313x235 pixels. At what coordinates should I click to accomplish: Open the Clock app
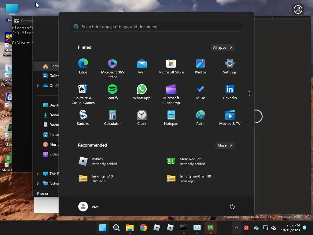point(142,118)
